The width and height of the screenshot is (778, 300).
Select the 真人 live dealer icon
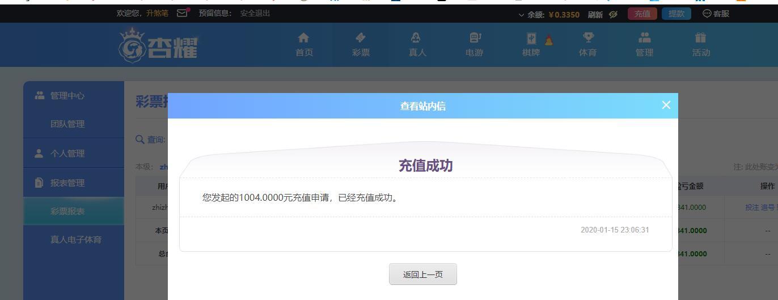click(417, 38)
